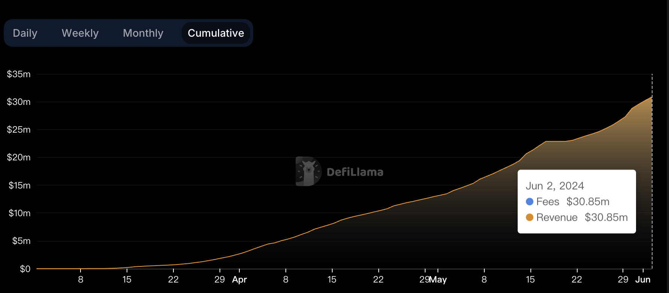Click the $30m y-axis label
Viewport: 669px width, 293px height.
(x=19, y=102)
